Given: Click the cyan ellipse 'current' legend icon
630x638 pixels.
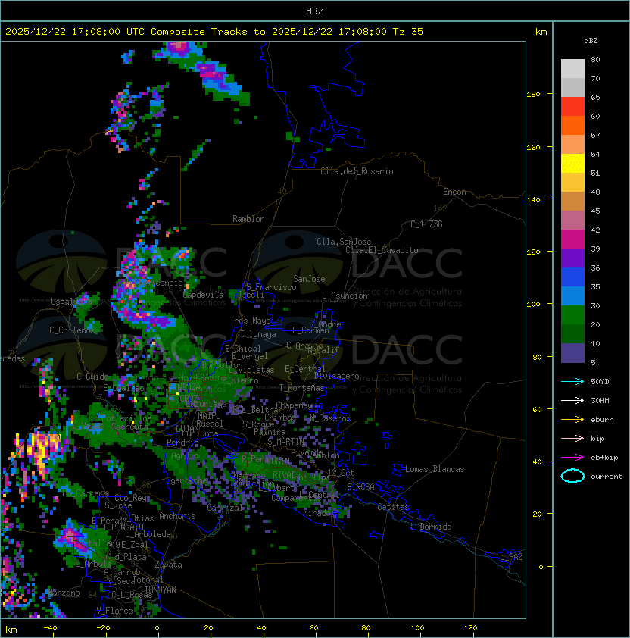Looking at the screenshot, I should point(572,476).
